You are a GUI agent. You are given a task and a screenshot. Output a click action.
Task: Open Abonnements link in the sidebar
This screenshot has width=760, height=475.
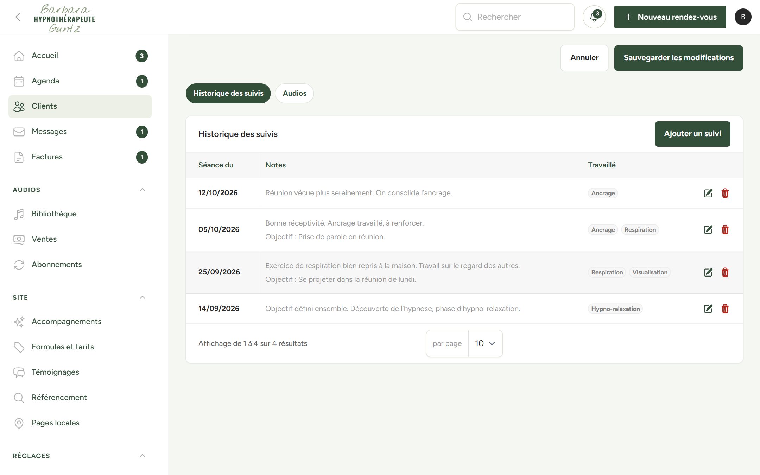point(80,265)
